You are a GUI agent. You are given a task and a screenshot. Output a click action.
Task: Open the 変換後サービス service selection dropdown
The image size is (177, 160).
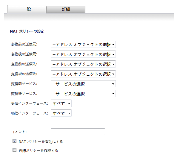click(83, 94)
